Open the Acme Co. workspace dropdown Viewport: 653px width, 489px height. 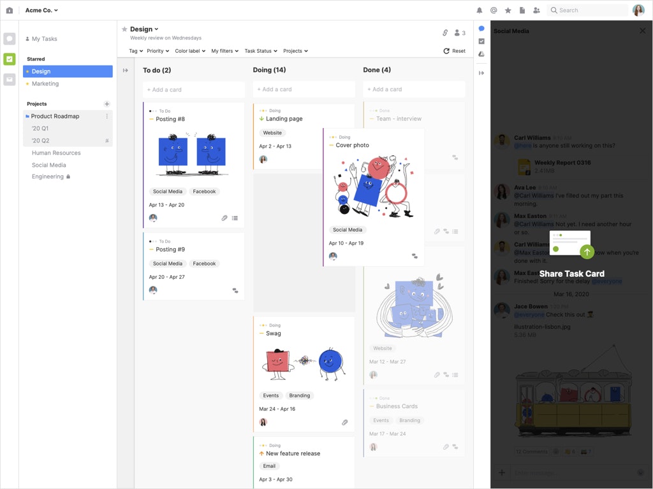(41, 10)
